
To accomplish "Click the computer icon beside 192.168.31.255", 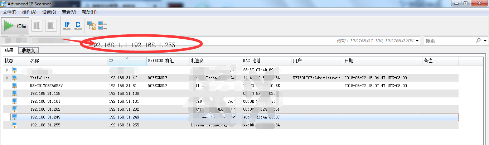I will pos(15,125).
